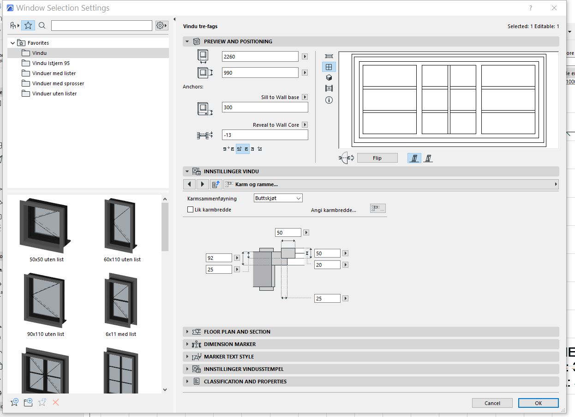This screenshot has height=417, width=575.
Task: Go to the next settings page arrow
Action: [203, 184]
